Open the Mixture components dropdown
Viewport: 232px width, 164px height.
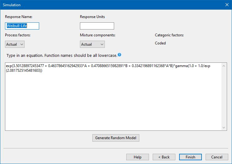[92, 44]
